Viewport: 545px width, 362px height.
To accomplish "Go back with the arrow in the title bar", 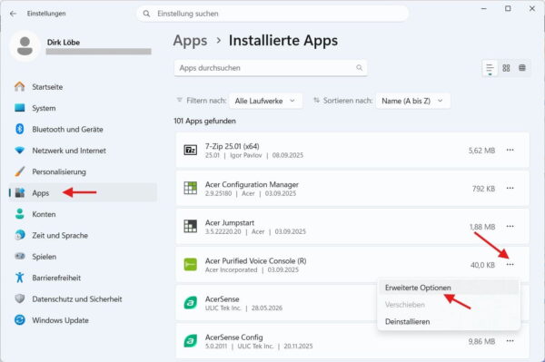I will click(x=14, y=14).
